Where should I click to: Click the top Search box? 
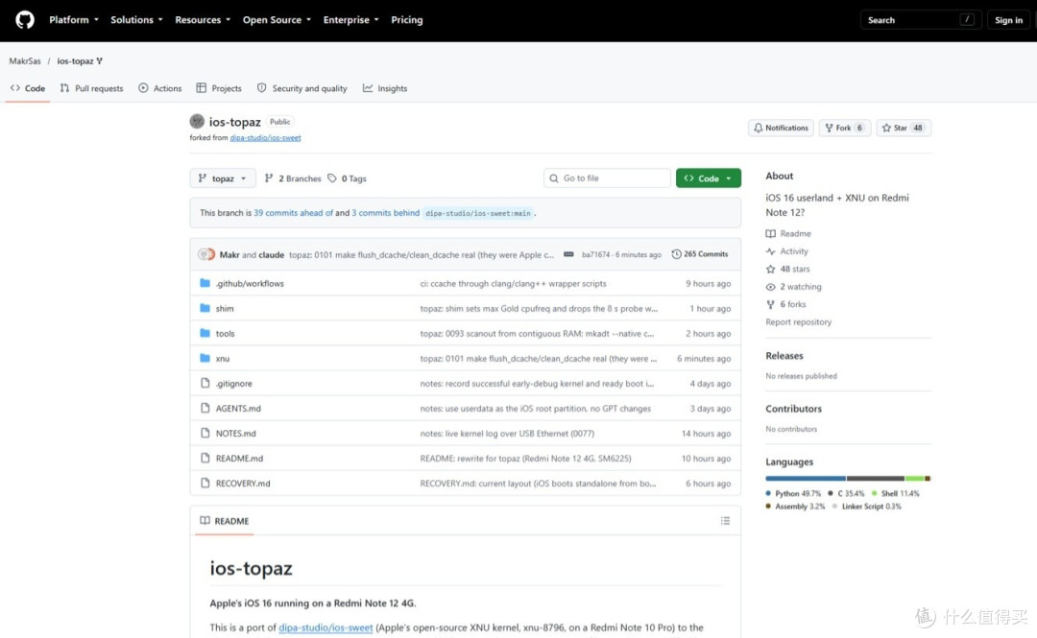coord(921,20)
